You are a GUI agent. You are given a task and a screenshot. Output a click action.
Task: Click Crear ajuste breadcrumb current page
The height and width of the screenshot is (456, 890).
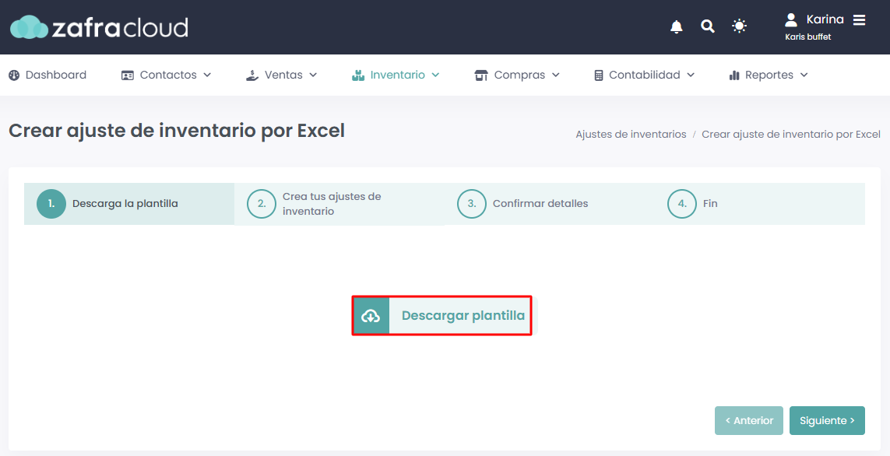tap(790, 135)
